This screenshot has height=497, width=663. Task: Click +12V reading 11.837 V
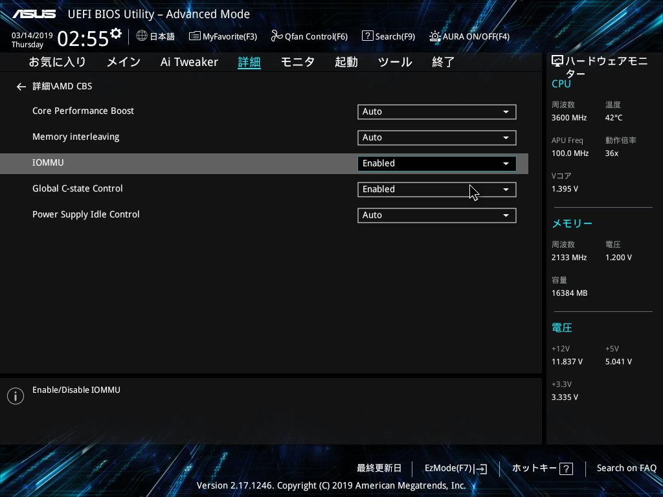point(567,362)
